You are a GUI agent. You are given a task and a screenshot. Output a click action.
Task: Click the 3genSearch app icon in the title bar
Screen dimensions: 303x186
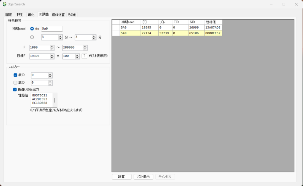[x=4, y=4]
